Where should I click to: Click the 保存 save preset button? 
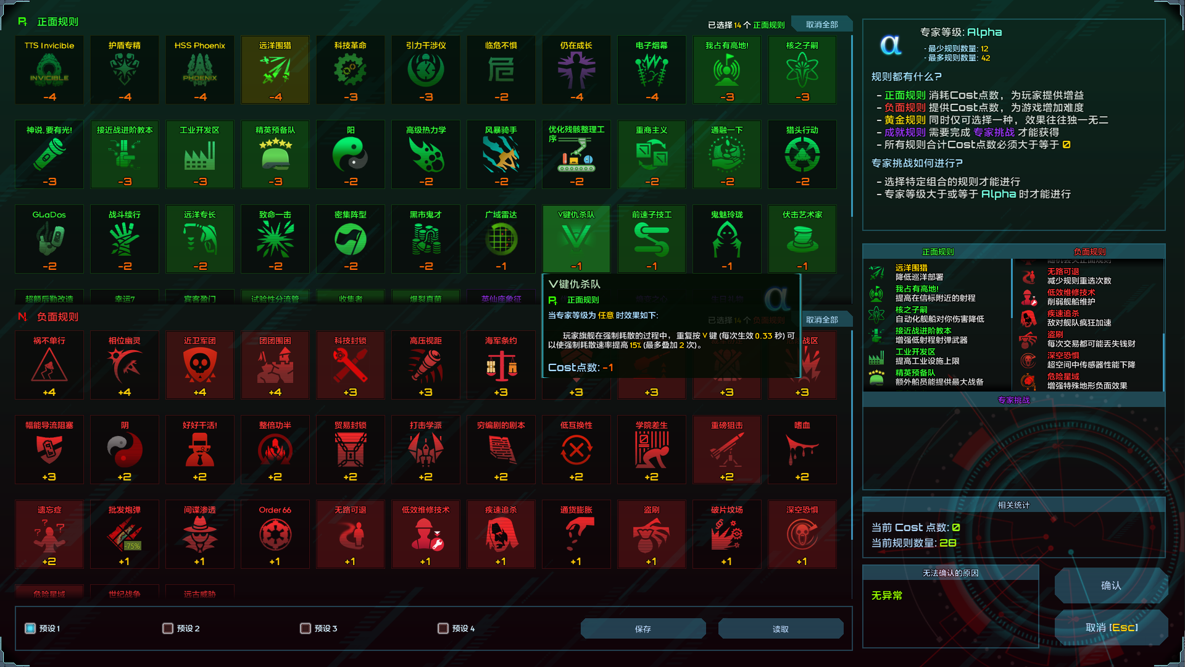tap(642, 629)
